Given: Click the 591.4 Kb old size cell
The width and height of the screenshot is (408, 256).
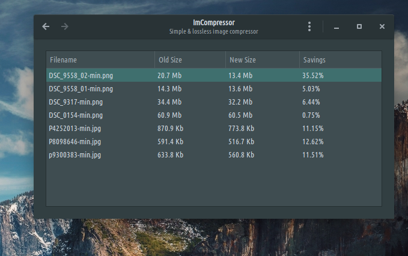Looking at the screenshot, I should pyautogui.click(x=171, y=142).
